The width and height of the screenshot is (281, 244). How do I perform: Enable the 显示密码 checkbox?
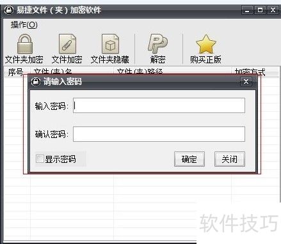pyautogui.click(x=40, y=159)
